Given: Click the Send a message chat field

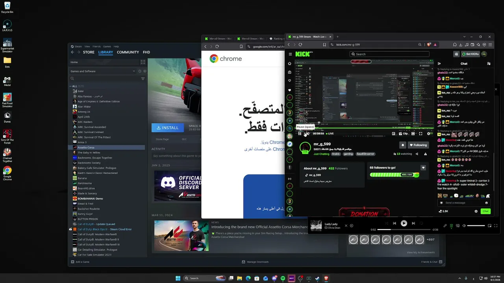Looking at the screenshot, I should click(x=464, y=203).
